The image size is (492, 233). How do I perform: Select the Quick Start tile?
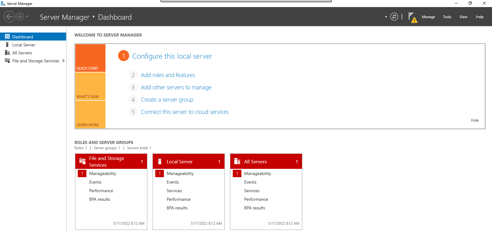click(x=90, y=58)
